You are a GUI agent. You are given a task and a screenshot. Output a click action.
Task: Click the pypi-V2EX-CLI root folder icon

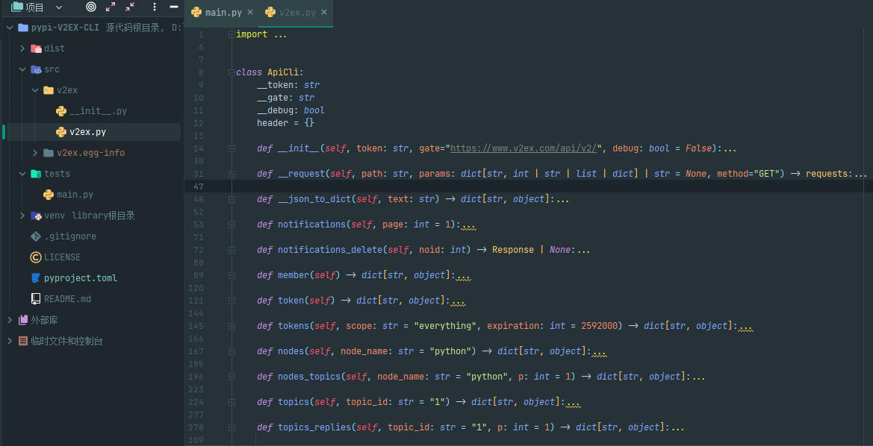tap(23, 28)
